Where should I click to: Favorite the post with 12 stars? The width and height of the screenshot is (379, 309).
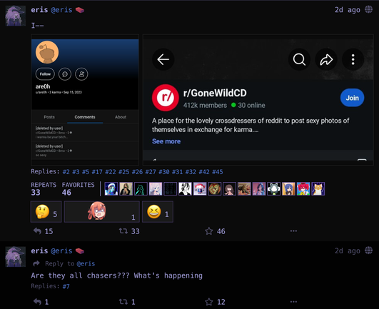(x=215, y=302)
